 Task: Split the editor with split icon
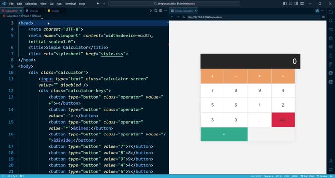[161, 11]
